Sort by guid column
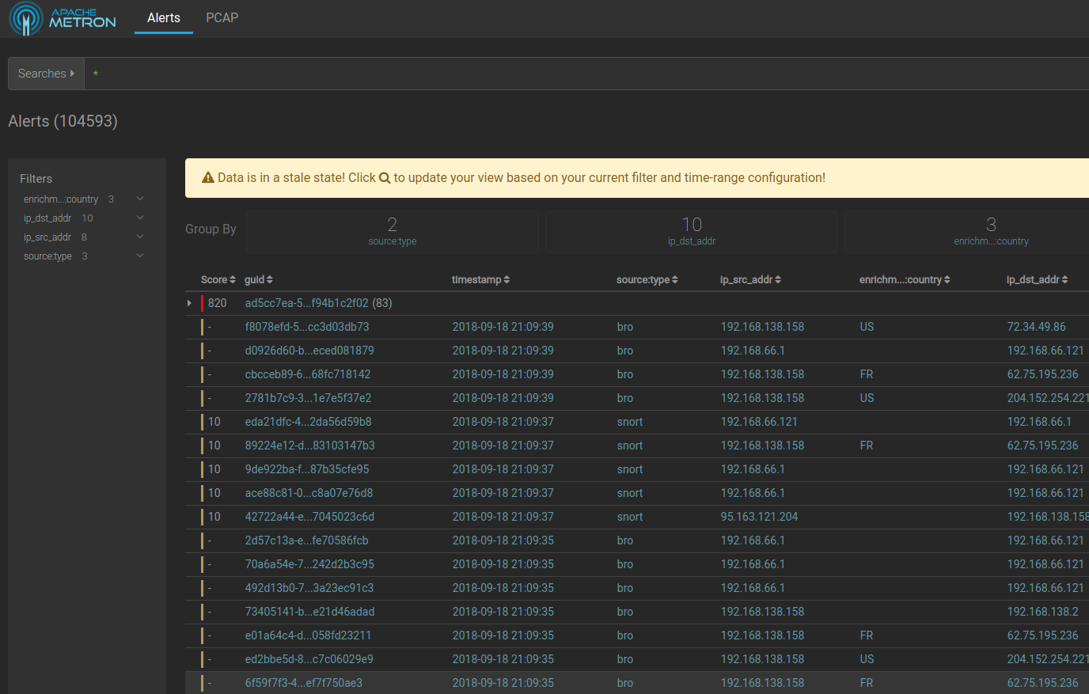Viewport: 1089px width, 694px height. [x=259, y=280]
